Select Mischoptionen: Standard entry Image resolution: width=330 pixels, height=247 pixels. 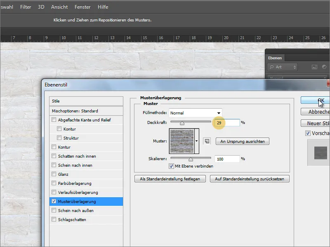pyautogui.click(x=86, y=111)
